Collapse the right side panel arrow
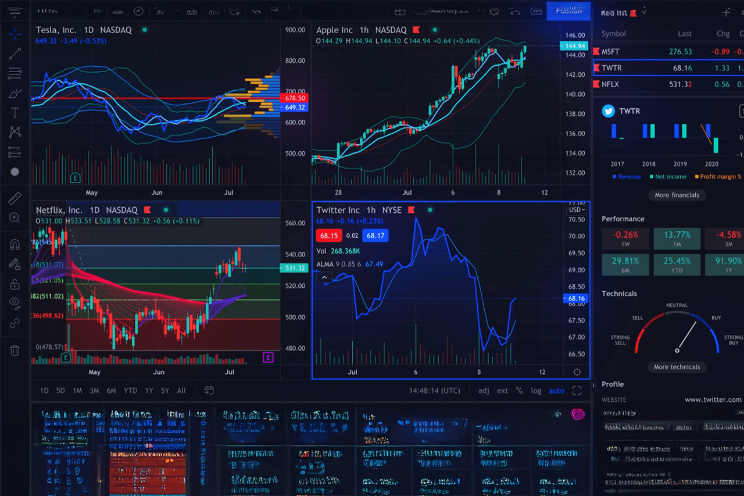Viewport: 744px width, 496px height. 593,385
